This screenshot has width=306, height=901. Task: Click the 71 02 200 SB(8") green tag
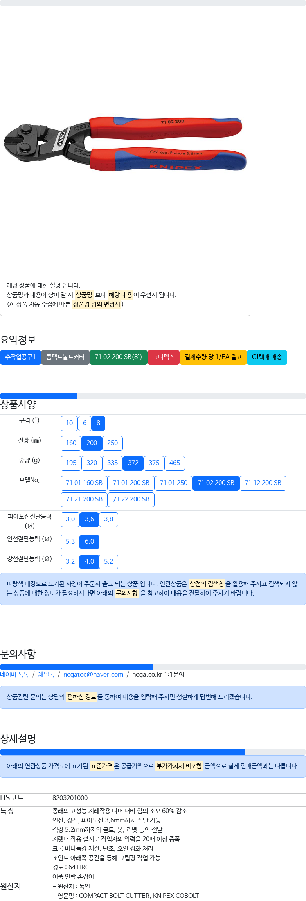[118, 357]
